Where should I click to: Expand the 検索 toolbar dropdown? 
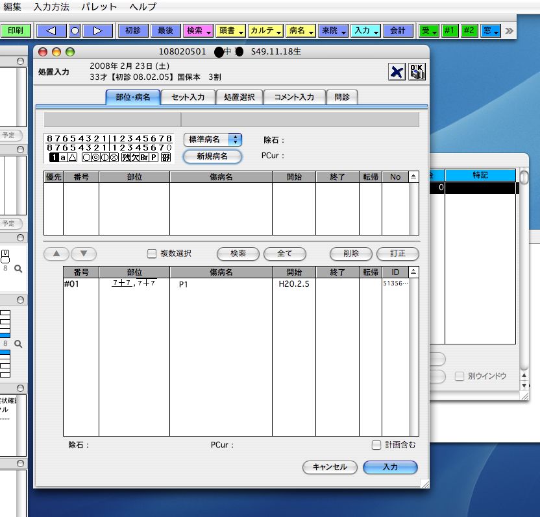coord(199,30)
